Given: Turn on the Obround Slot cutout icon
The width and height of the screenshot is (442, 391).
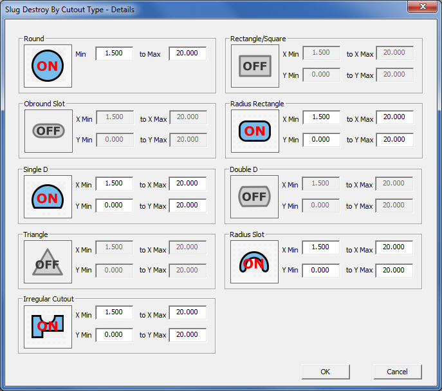Looking at the screenshot, I should pos(48,131).
